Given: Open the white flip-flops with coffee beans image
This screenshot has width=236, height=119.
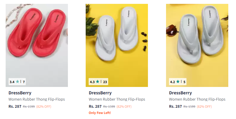Looking at the screenshot, I should pos(117,45).
